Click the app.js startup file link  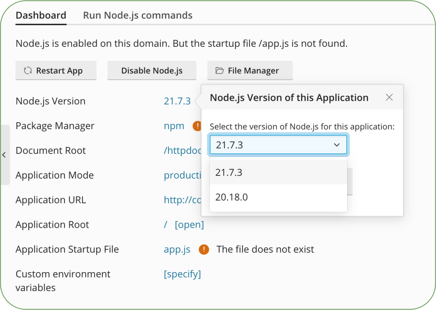coord(177,249)
